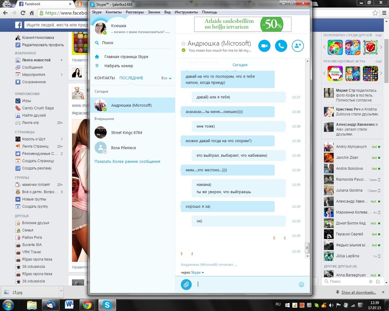389x311 pixels.
Task: Switch to the КОНТАКТЫ tab
Action: [x=105, y=78]
